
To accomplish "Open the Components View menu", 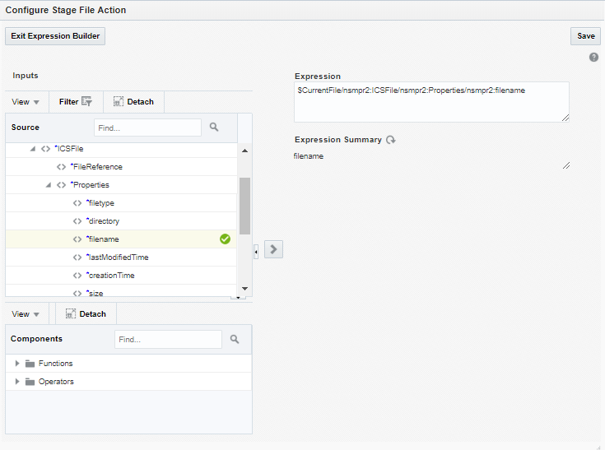I will (x=26, y=314).
